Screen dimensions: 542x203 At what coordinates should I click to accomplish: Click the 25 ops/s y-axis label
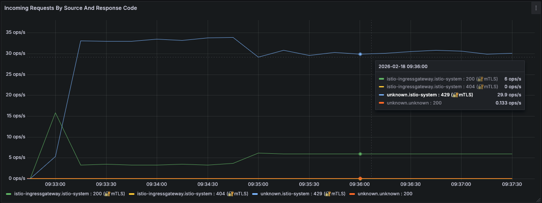pyautogui.click(x=16, y=74)
